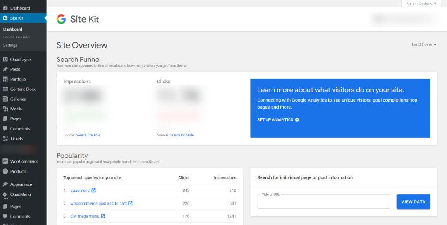Screen dimensions: 447x225
Task: Click the Appearance brush icon
Action: point(5,184)
